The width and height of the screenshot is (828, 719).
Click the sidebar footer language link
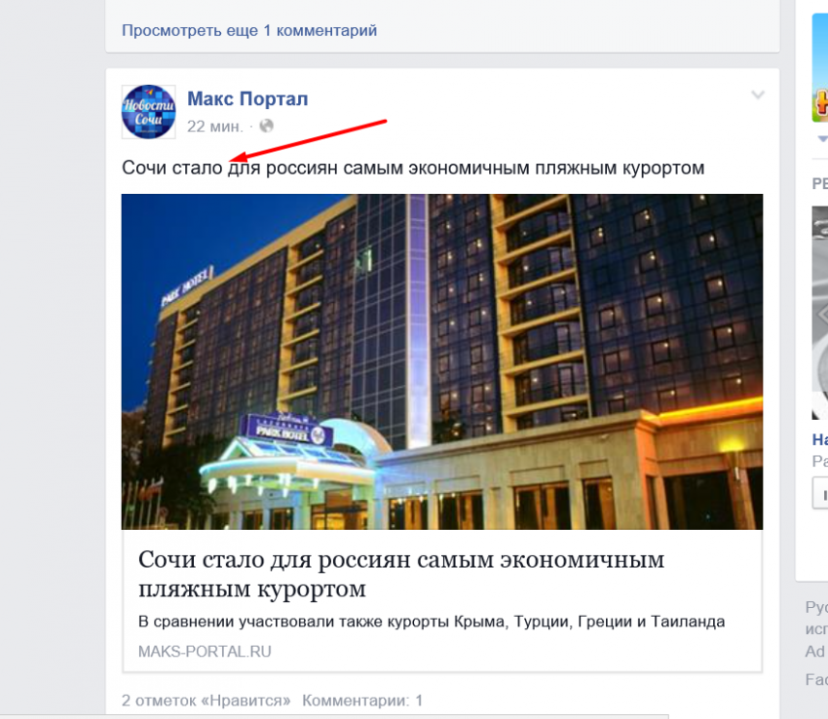(816, 608)
